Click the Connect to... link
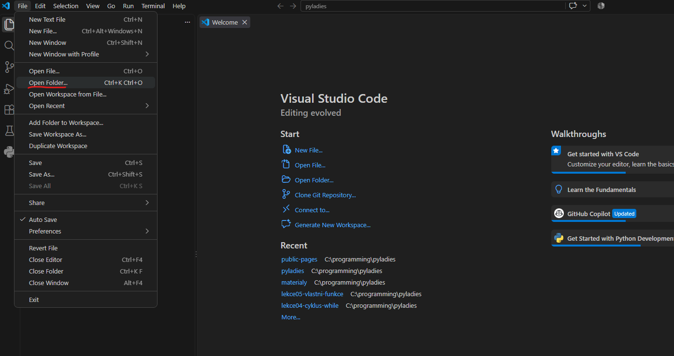The image size is (674, 356). coord(312,210)
